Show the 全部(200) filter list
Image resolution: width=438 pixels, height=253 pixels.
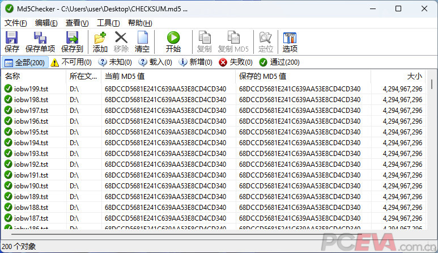point(25,62)
